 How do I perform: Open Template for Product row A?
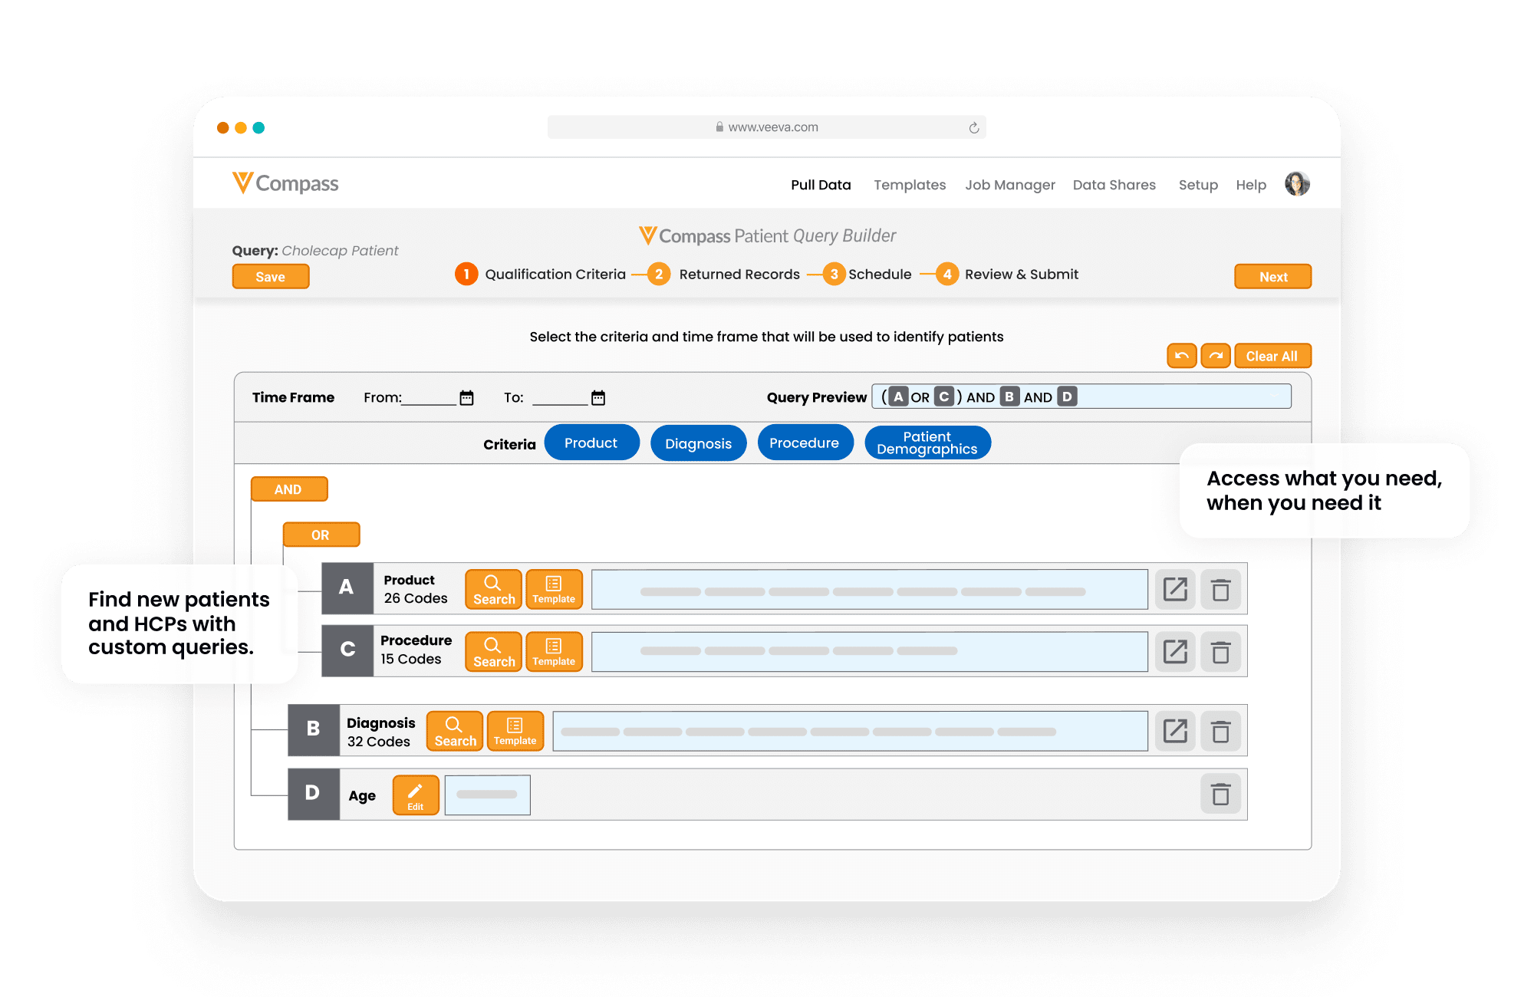[554, 590]
